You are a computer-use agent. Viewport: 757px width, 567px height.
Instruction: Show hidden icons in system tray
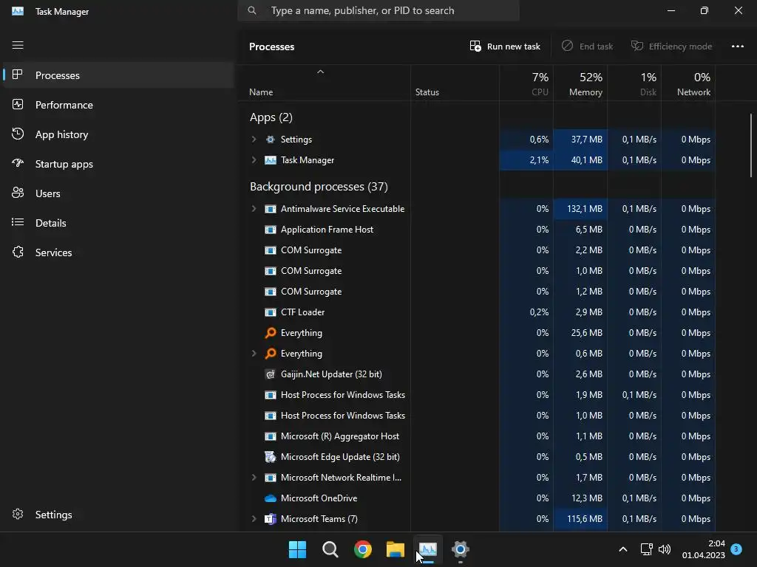622,549
